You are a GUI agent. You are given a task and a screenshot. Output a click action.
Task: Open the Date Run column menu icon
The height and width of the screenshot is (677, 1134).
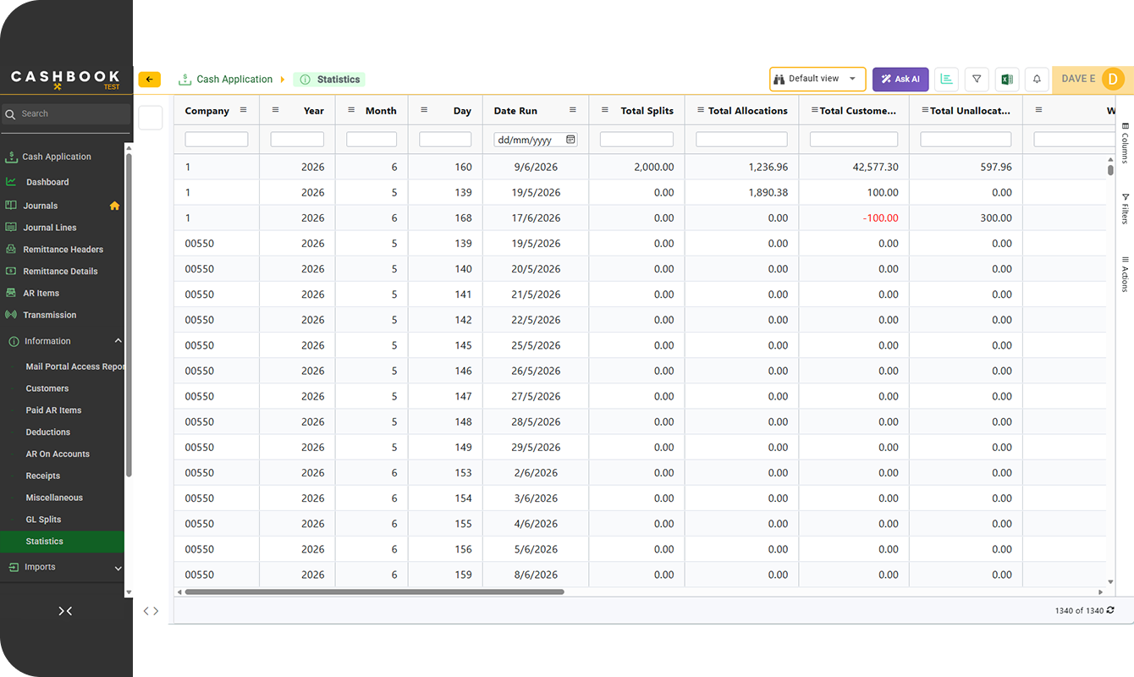(573, 110)
